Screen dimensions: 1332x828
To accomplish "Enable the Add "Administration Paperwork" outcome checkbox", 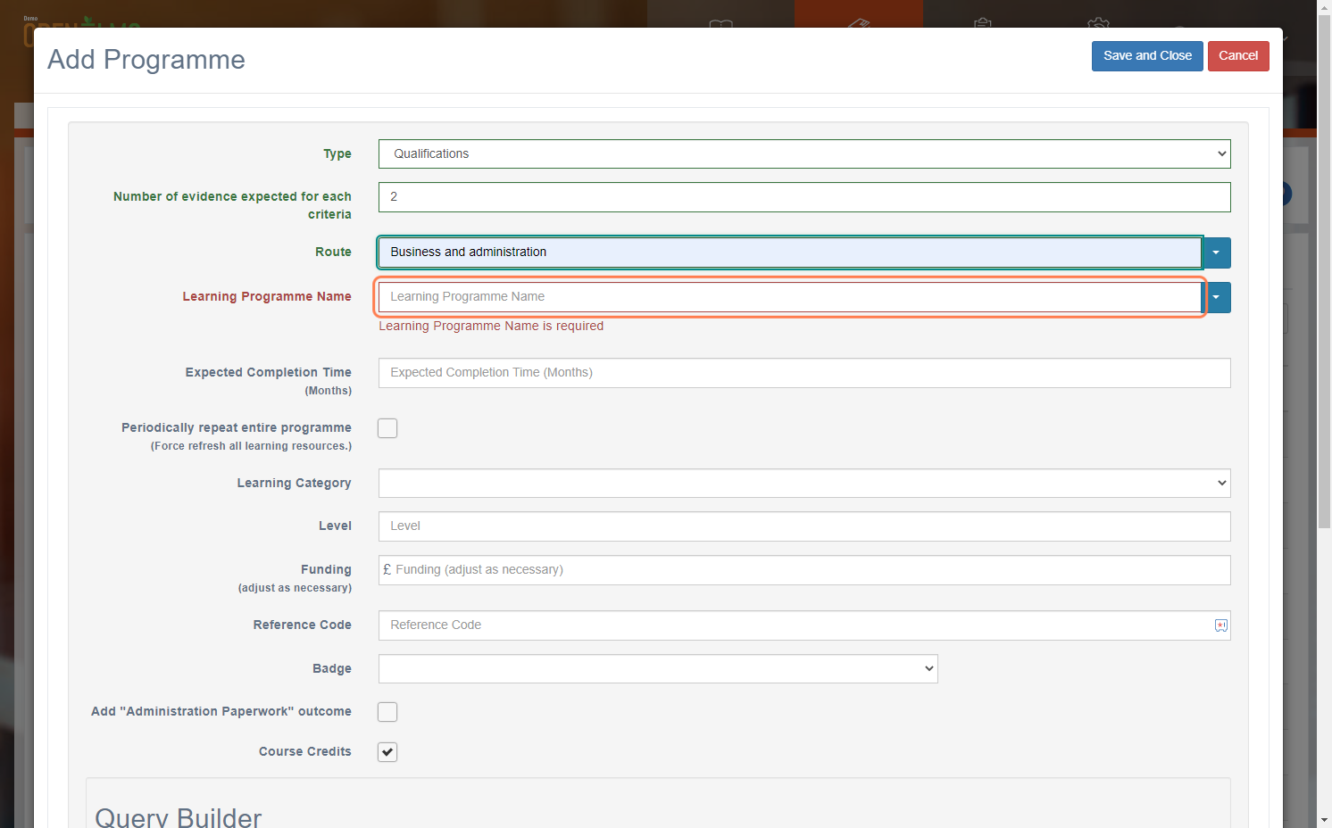I will (x=387, y=712).
